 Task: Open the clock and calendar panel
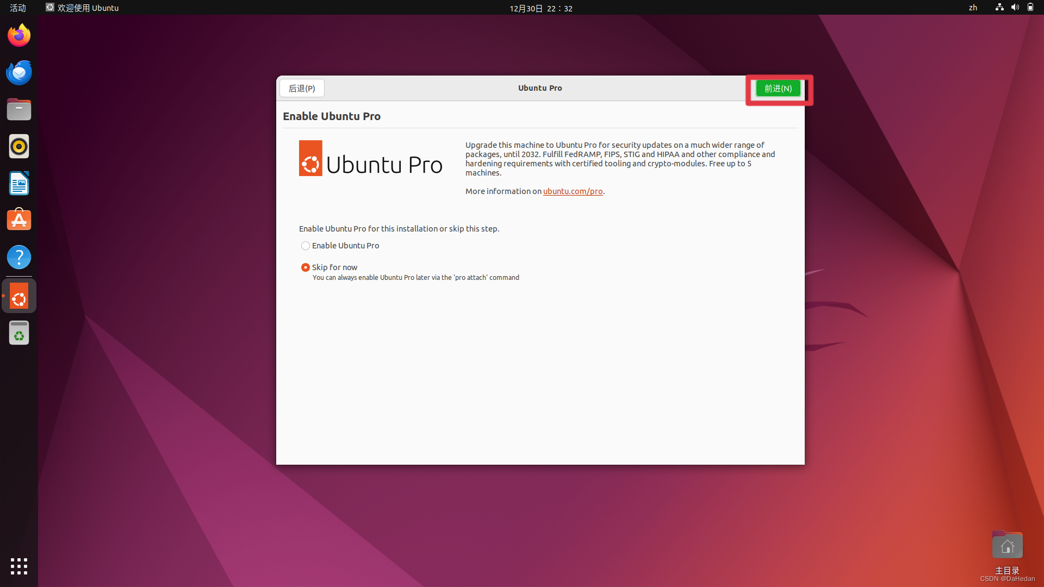[540, 8]
